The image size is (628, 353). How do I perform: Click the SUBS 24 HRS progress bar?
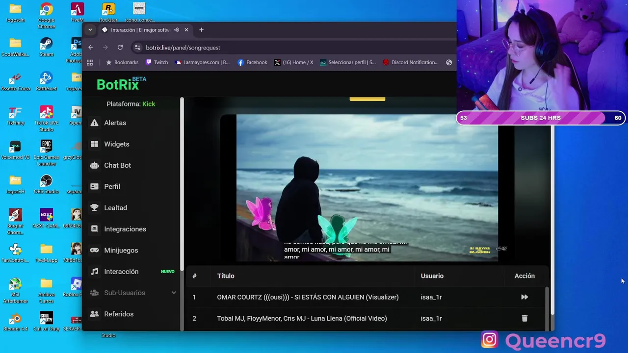[x=541, y=118]
